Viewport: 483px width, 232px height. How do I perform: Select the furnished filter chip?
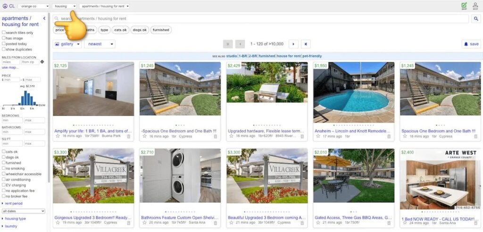161,30
